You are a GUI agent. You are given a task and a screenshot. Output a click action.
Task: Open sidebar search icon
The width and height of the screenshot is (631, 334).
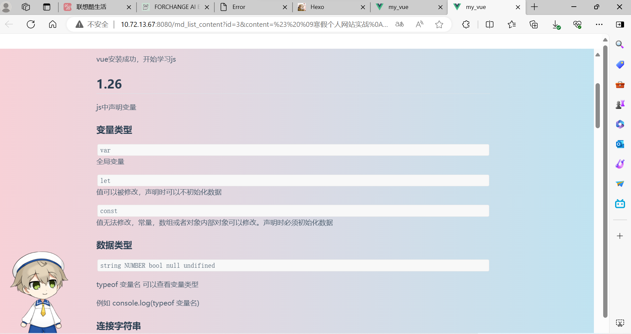click(620, 44)
